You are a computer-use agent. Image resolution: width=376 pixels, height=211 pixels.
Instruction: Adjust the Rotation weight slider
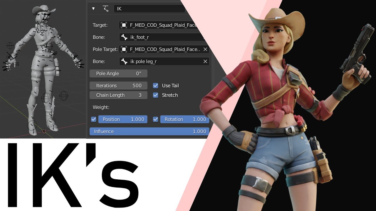185,119
